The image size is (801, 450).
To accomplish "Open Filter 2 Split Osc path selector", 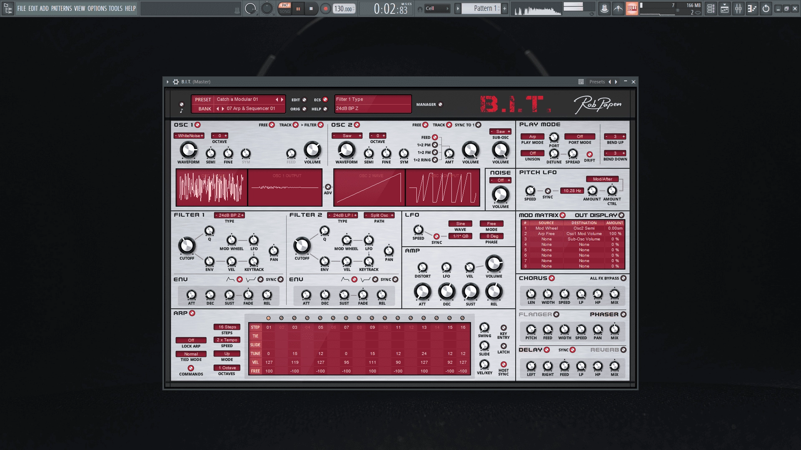I will pyautogui.click(x=379, y=215).
